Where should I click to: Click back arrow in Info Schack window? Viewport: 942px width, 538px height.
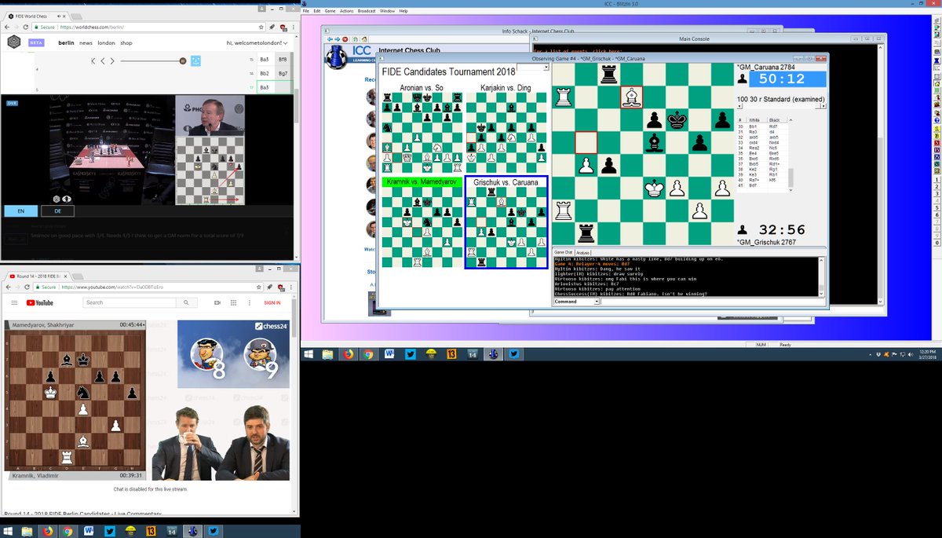pyautogui.click(x=330, y=38)
